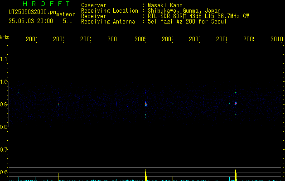Select observer name Masaki Kano
Viewport: 285px width, 181px height.
[165, 5]
